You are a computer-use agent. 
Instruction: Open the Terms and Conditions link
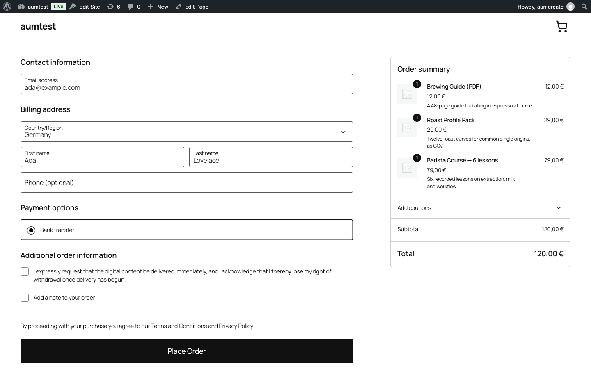(179, 326)
